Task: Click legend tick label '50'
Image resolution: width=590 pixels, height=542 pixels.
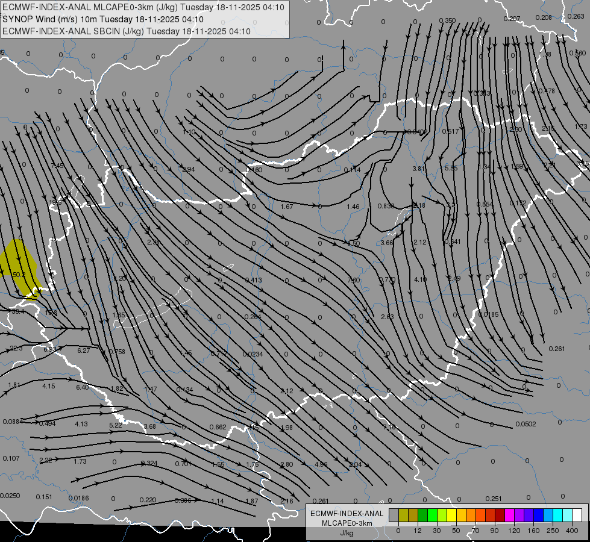Action: [456, 531]
